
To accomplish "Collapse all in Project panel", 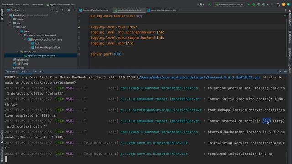I will click(x=63, y=10).
